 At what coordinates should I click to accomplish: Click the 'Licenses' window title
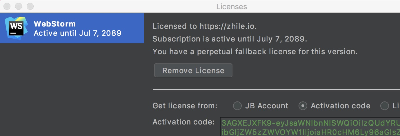click(232, 6)
